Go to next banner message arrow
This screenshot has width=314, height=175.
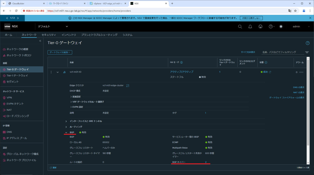coord(18,18)
